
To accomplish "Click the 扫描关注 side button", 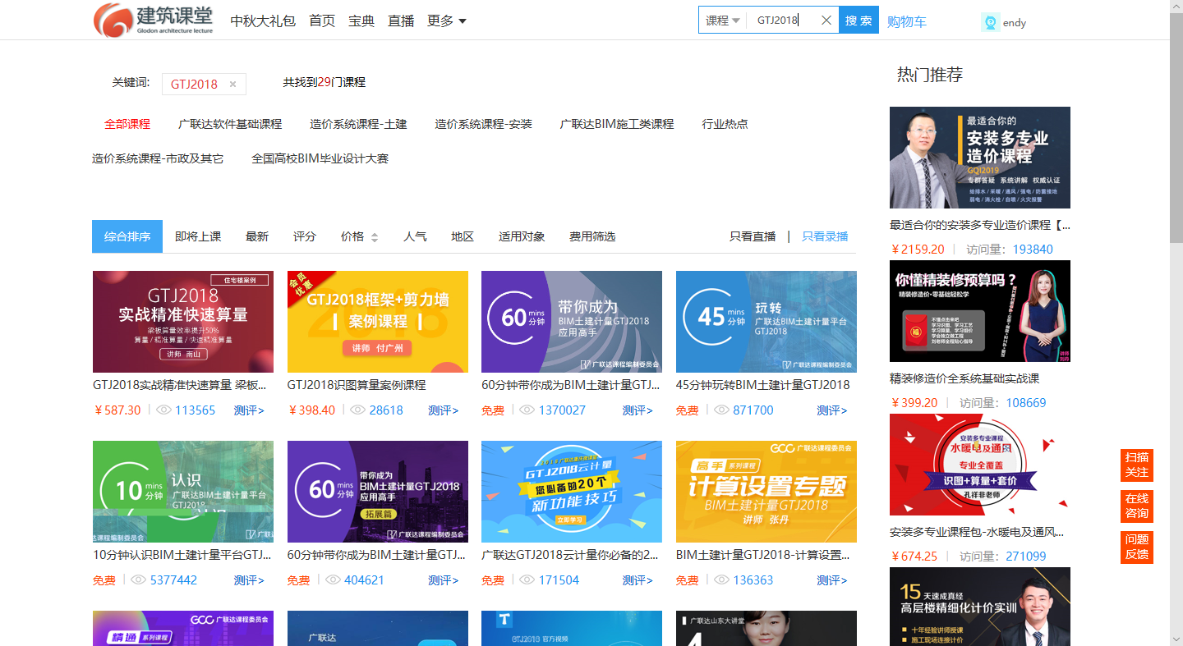I will (1137, 465).
